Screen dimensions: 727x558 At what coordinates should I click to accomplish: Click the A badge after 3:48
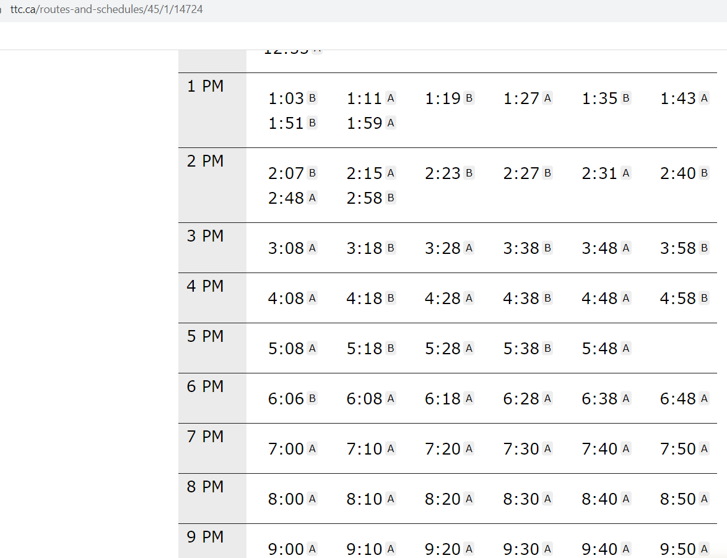coord(626,248)
